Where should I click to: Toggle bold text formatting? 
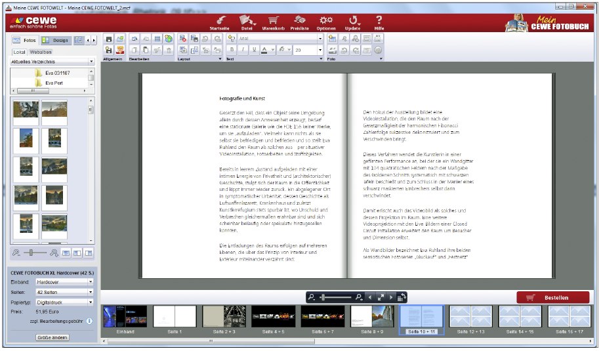coord(232,50)
